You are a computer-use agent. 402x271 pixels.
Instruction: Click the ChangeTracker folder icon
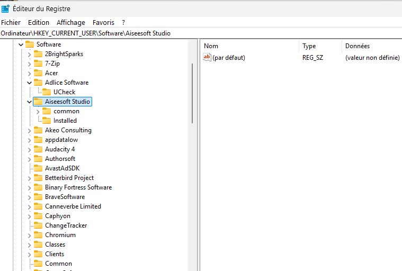[x=38, y=225]
